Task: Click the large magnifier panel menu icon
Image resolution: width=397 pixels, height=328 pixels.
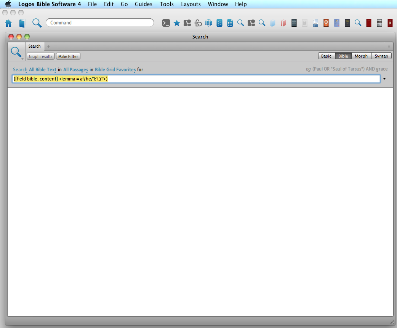Action: pyautogui.click(x=16, y=52)
